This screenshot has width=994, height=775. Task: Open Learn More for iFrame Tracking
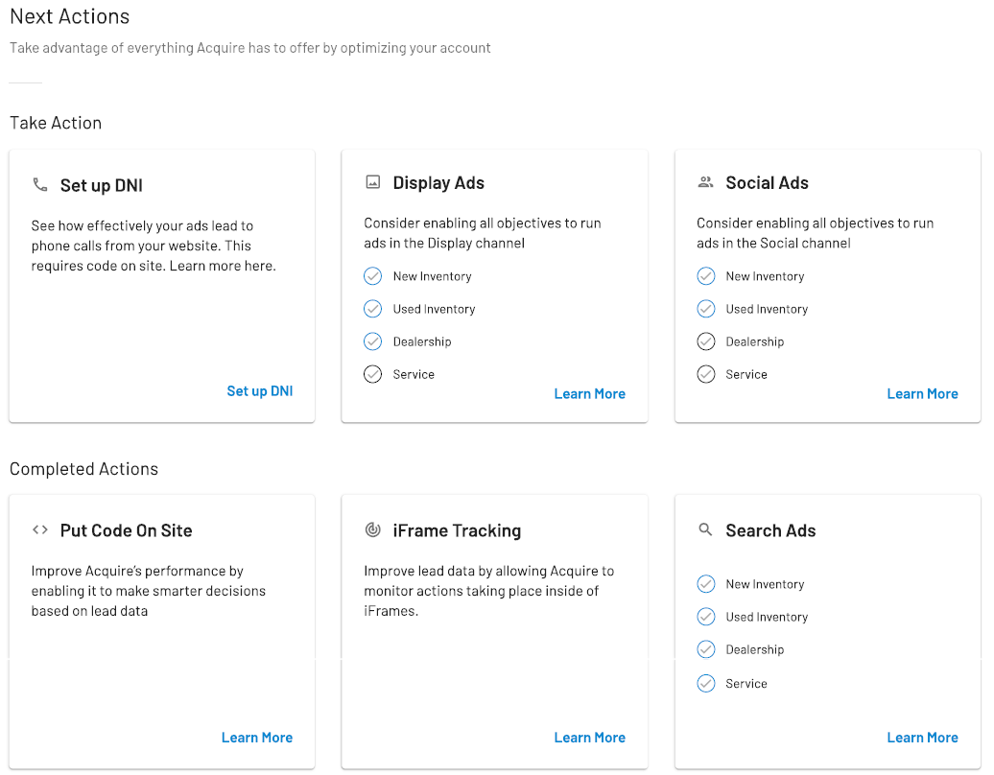point(589,738)
